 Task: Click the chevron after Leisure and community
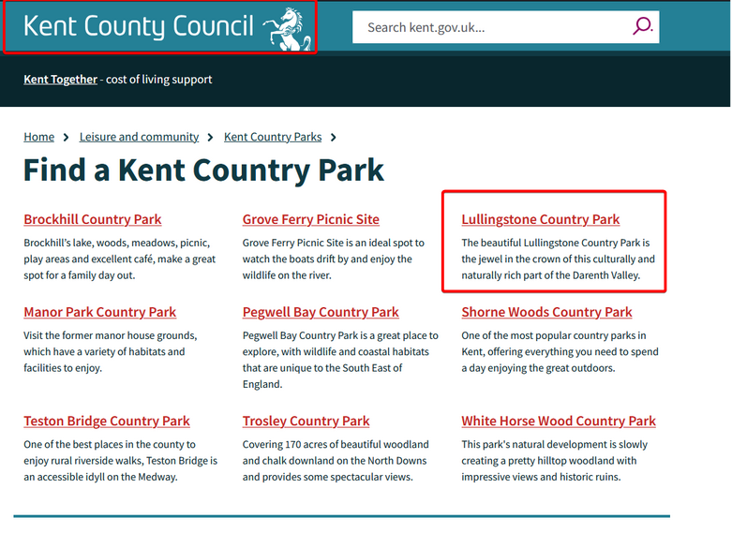pos(211,137)
